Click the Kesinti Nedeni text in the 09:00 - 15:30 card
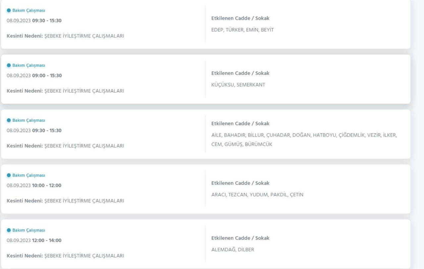The height and width of the screenshot is (269, 424). 65,91
